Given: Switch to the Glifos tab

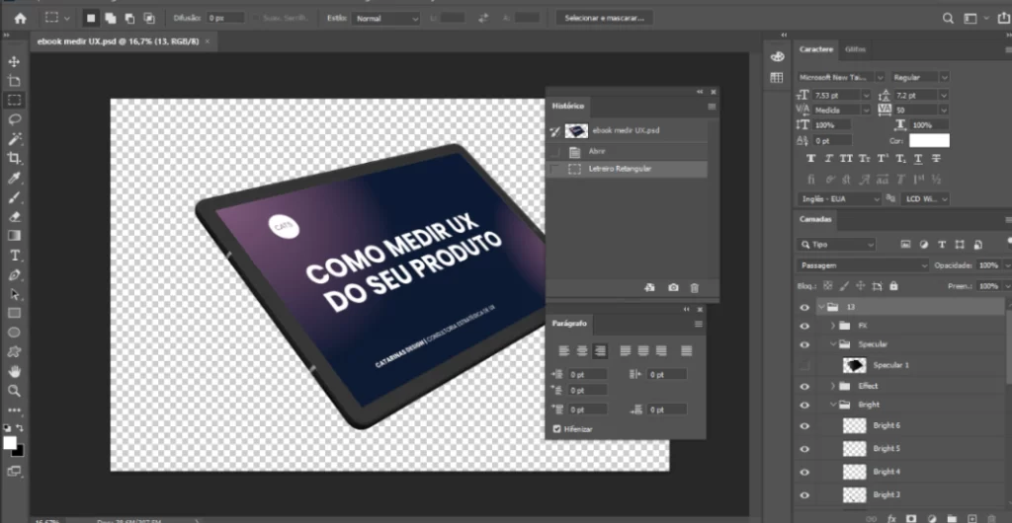Looking at the screenshot, I should coord(857,49).
